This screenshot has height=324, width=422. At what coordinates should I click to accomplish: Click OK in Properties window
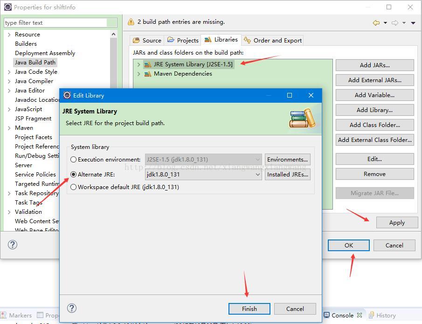click(348, 245)
